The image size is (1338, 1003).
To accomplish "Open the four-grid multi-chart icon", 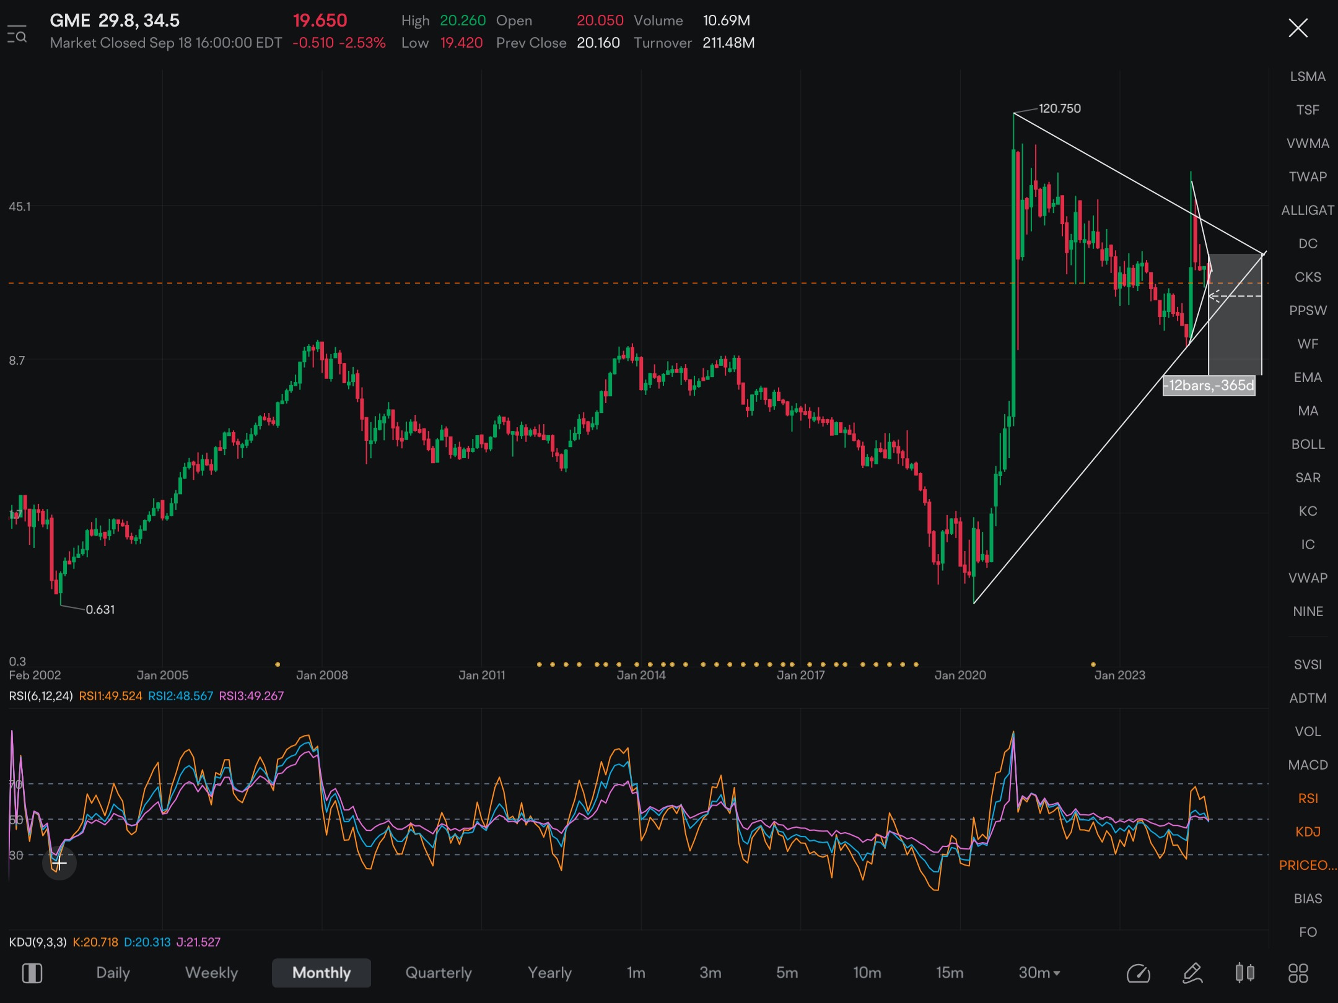I will (1298, 973).
